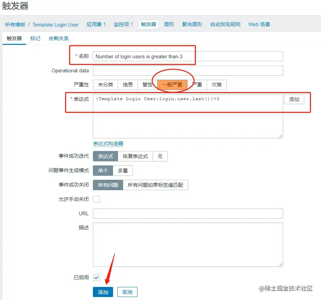The width and height of the screenshot is (321, 300).
Task: Go to 图形 section
Action: (x=169, y=24)
